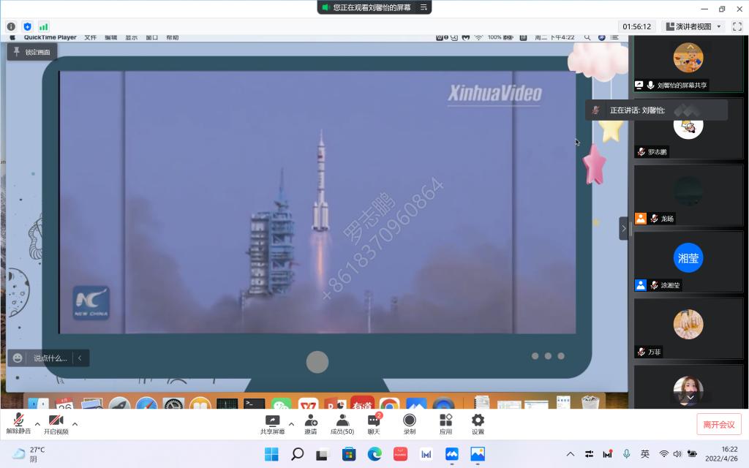This screenshot has width=749, height=468.
Task: Start recording with 录制 icon
Action: 410,423
